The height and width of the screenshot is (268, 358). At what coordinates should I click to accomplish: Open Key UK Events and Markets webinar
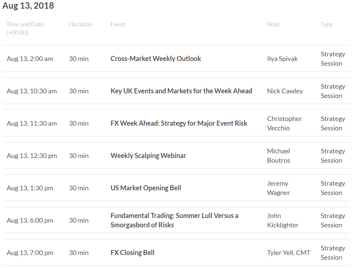181,91
